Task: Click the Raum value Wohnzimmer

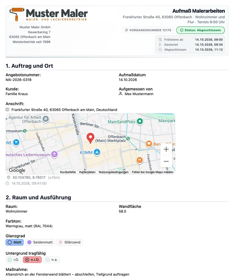Action: pyautogui.click(x=17, y=211)
